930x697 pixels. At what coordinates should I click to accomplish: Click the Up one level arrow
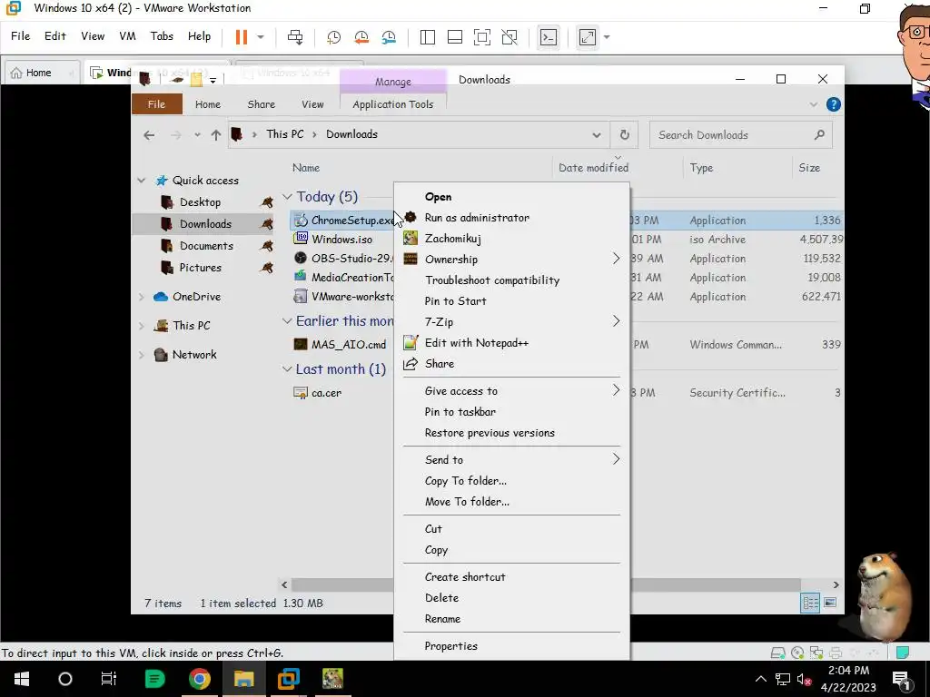(x=216, y=135)
